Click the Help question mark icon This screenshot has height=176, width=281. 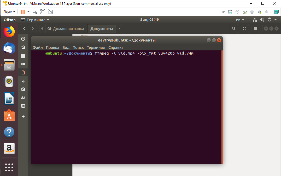(x=9, y=132)
